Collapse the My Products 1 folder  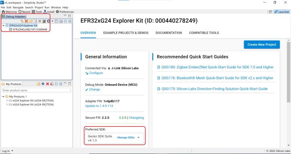[3, 96]
